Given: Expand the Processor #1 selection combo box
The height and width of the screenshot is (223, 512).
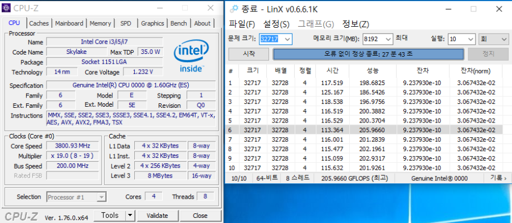Looking at the screenshot, I should 76,197.
